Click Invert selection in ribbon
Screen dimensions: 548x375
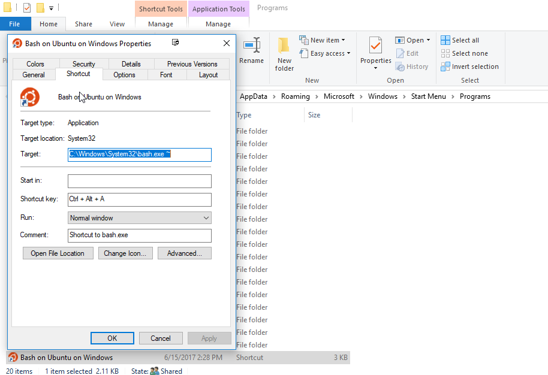(469, 66)
